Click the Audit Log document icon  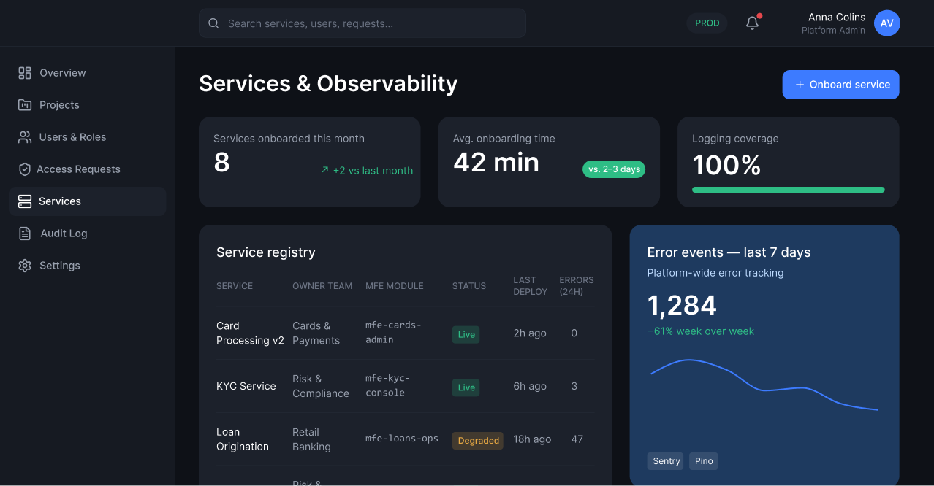(x=25, y=234)
